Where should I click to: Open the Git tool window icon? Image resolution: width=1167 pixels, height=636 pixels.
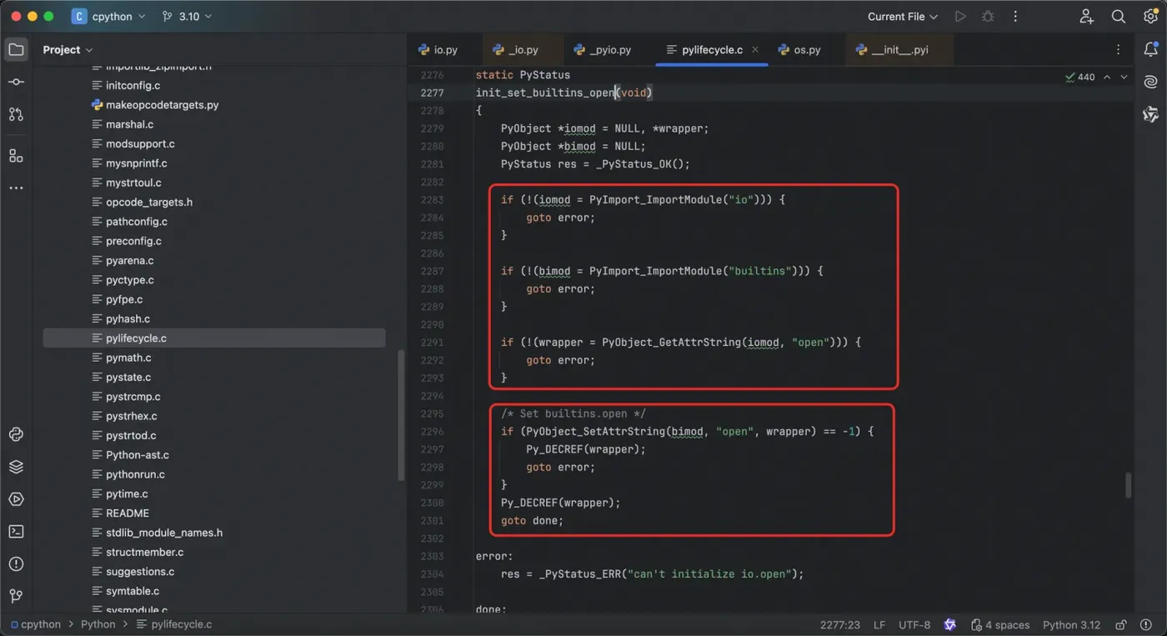16,596
